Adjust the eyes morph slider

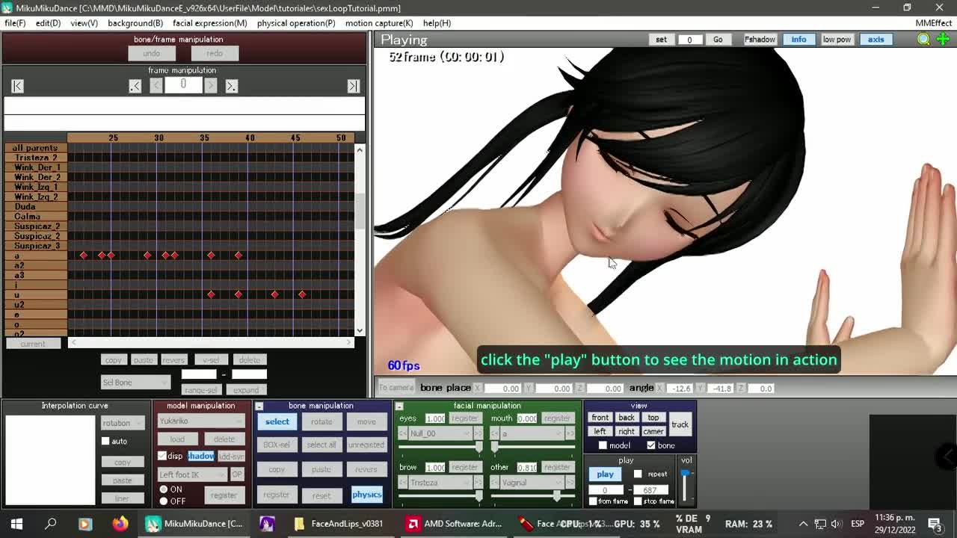440,446
